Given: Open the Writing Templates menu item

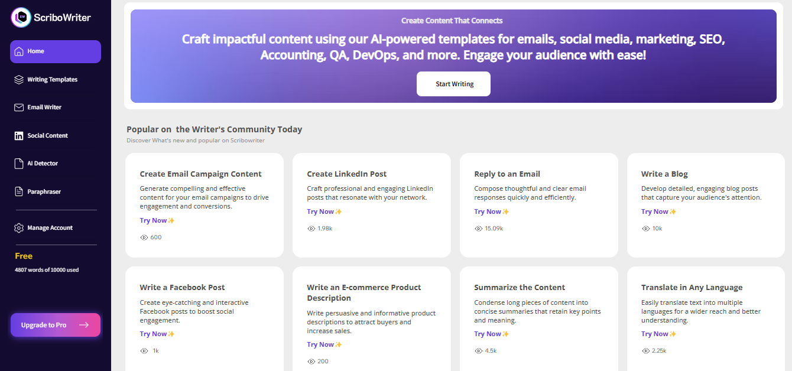Looking at the screenshot, I should (52, 80).
